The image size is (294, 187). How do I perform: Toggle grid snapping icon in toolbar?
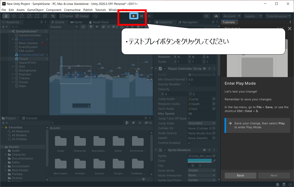point(96,16)
